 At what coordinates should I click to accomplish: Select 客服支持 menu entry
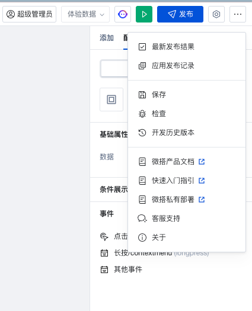(x=187, y=219)
